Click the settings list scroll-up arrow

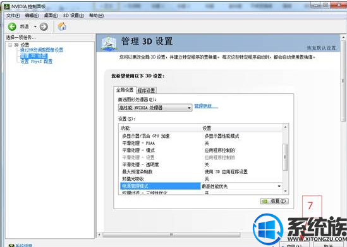pos(286,127)
